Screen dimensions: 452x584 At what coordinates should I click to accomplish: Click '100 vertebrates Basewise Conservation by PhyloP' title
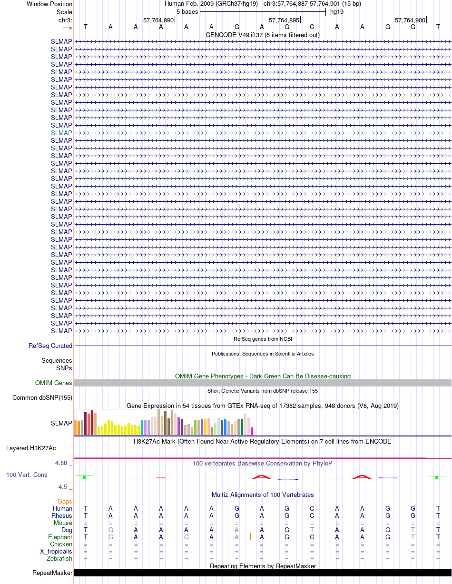[x=263, y=464]
